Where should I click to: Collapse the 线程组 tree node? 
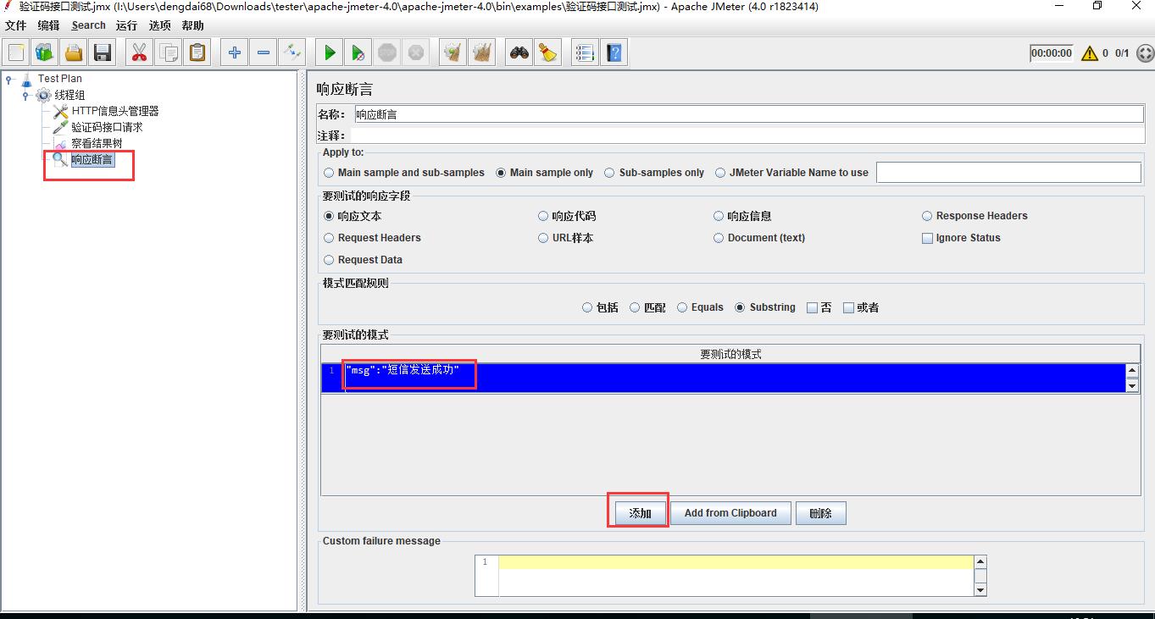(25, 96)
